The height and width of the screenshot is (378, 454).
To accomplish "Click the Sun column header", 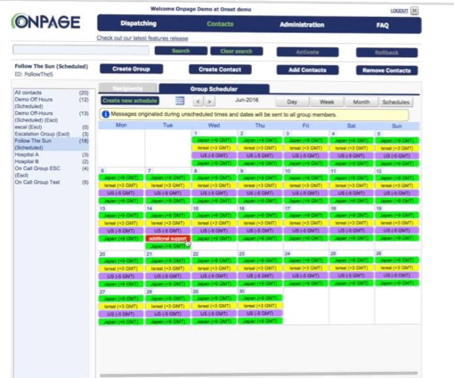I will 397,126.
